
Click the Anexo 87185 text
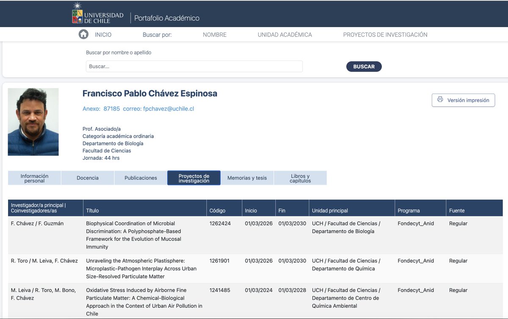[101, 109]
